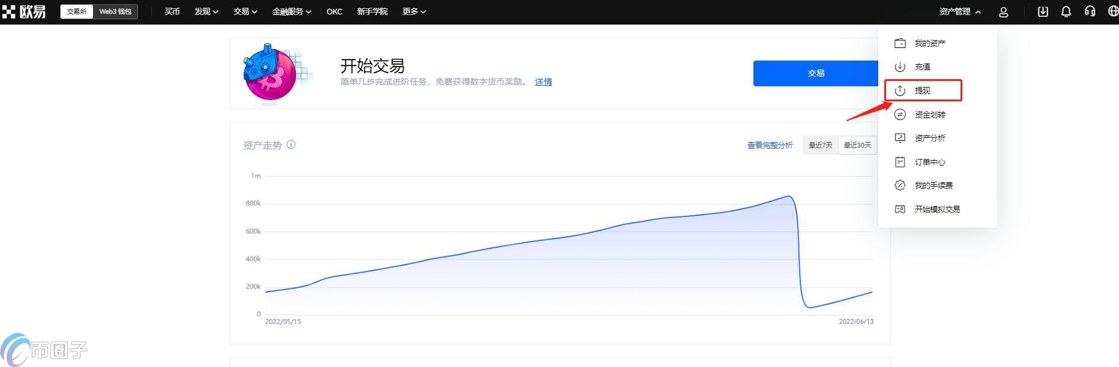
Task: Switch to Web3 钱包 mode
Action: [115, 11]
